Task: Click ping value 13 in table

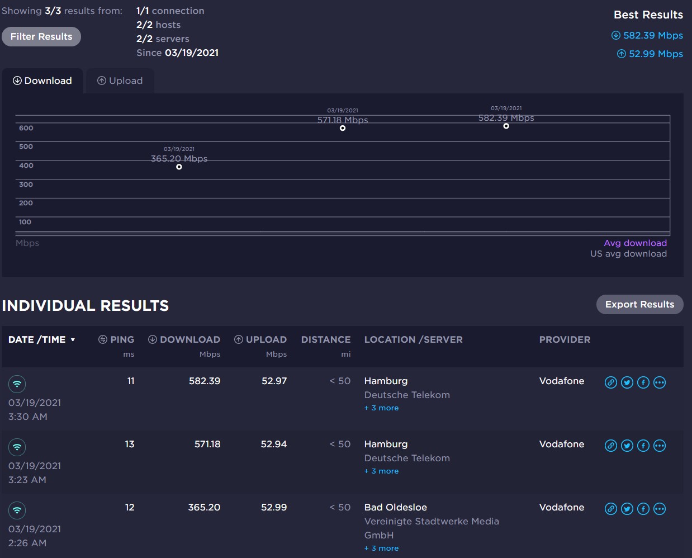Action: pyautogui.click(x=130, y=444)
